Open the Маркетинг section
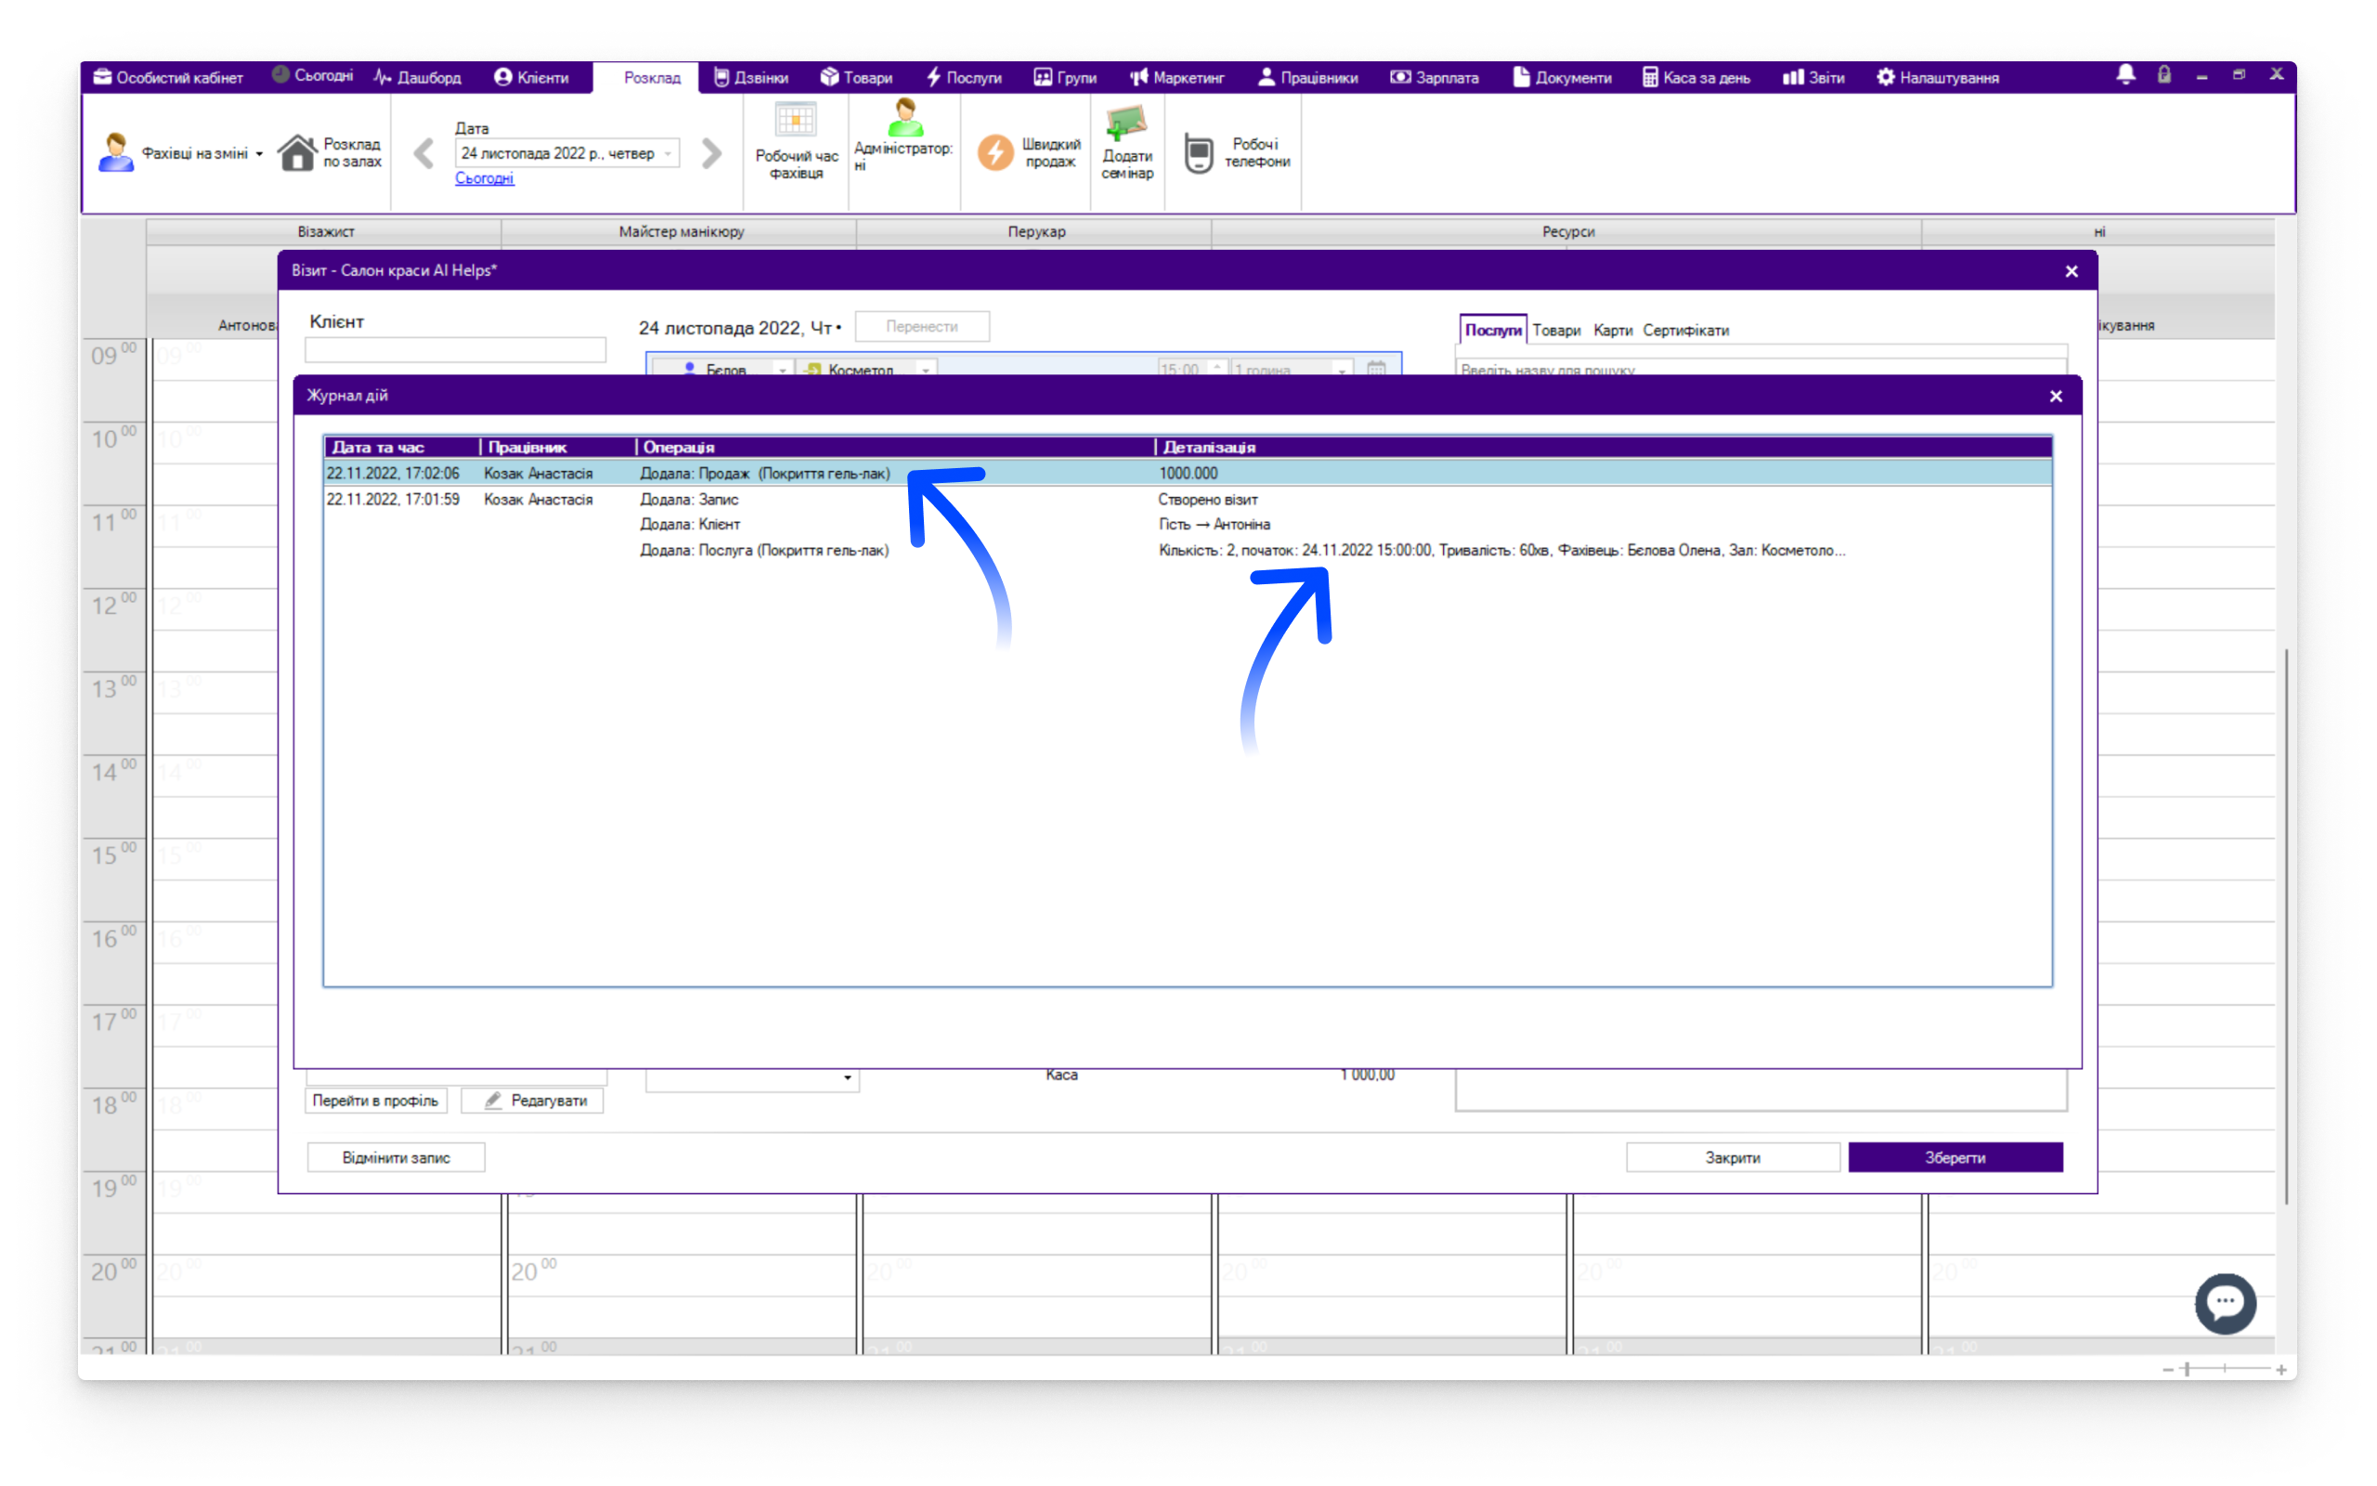Viewport: 2377px width, 1486px height. click(1176, 77)
